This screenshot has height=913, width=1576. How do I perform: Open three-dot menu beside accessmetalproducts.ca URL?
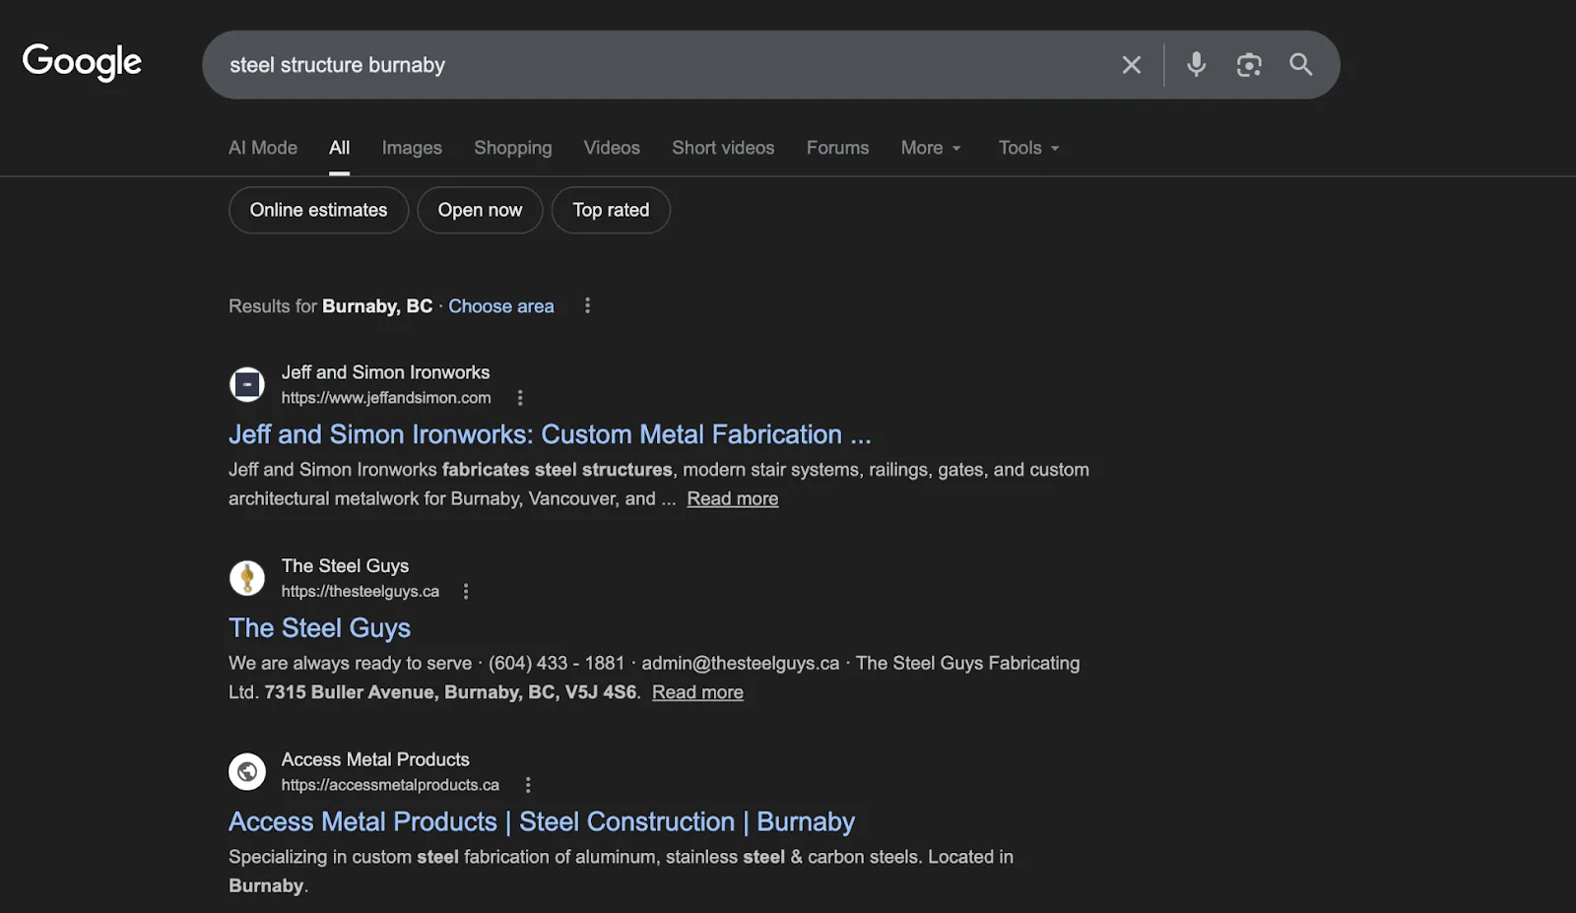(528, 785)
